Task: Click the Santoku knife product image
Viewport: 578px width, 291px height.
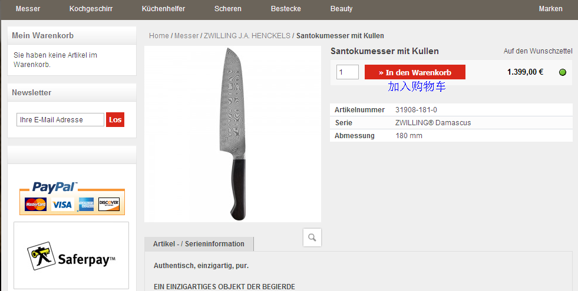Action: (x=233, y=134)
